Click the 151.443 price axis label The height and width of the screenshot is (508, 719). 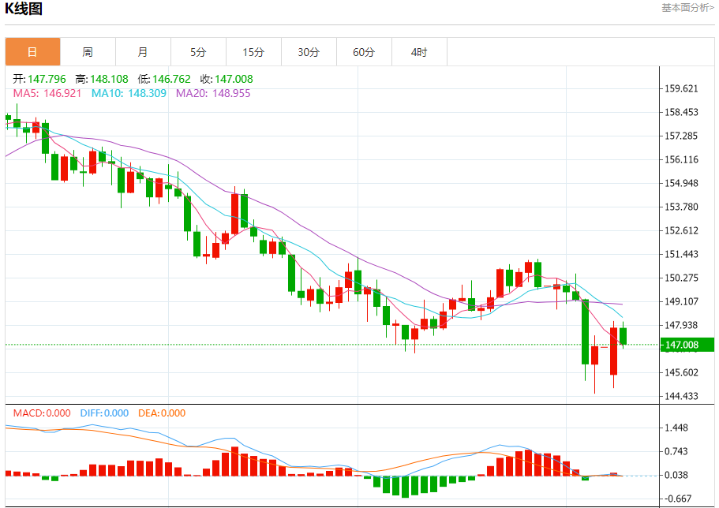tap(681, 254)
